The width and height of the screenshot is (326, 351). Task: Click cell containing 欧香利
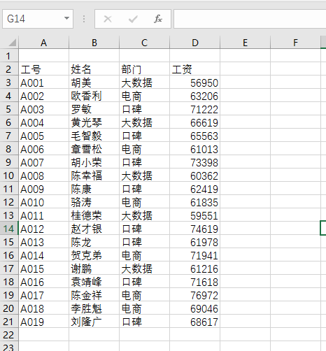94,95
